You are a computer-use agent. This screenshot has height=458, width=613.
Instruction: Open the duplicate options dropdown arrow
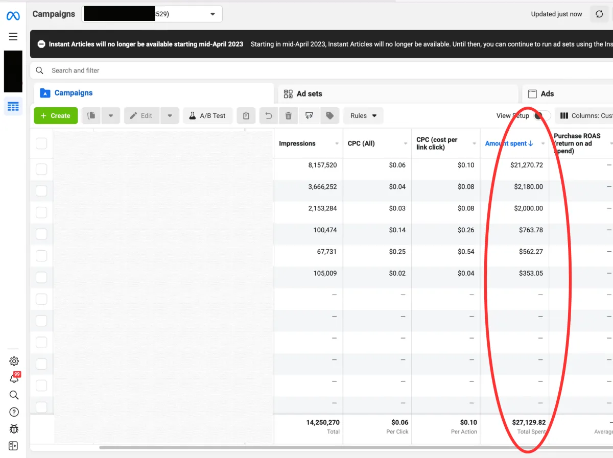[111, 116]
